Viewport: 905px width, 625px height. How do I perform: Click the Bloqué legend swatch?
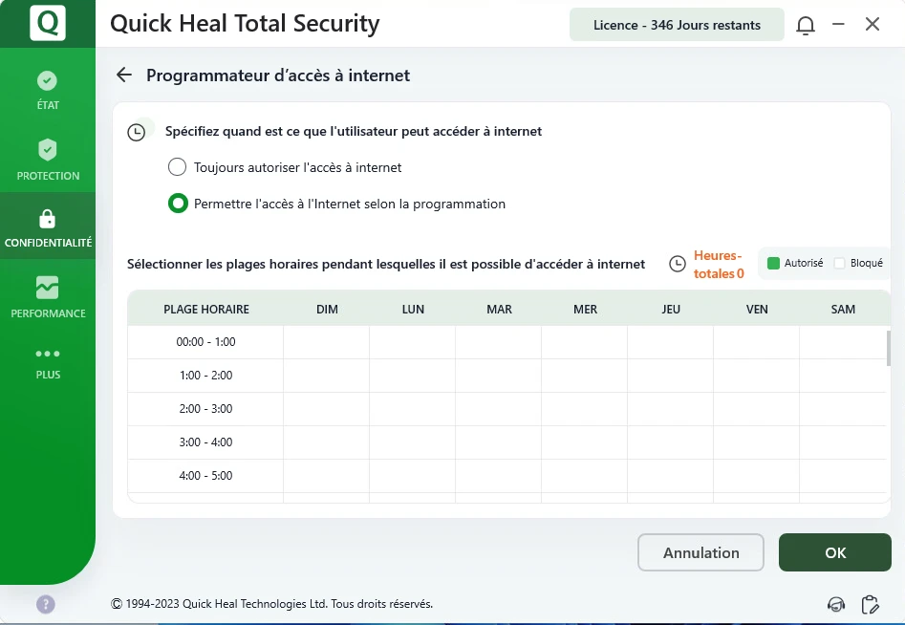[840, 263]
